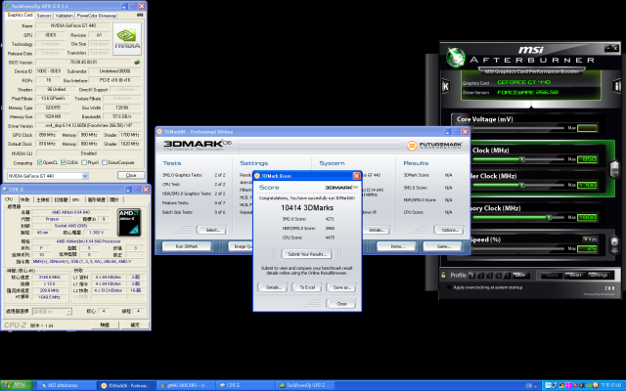Click the Settings button in Afterburner
Image resolution: width=626 pixels, height=391 pixels.
point(598,276)
